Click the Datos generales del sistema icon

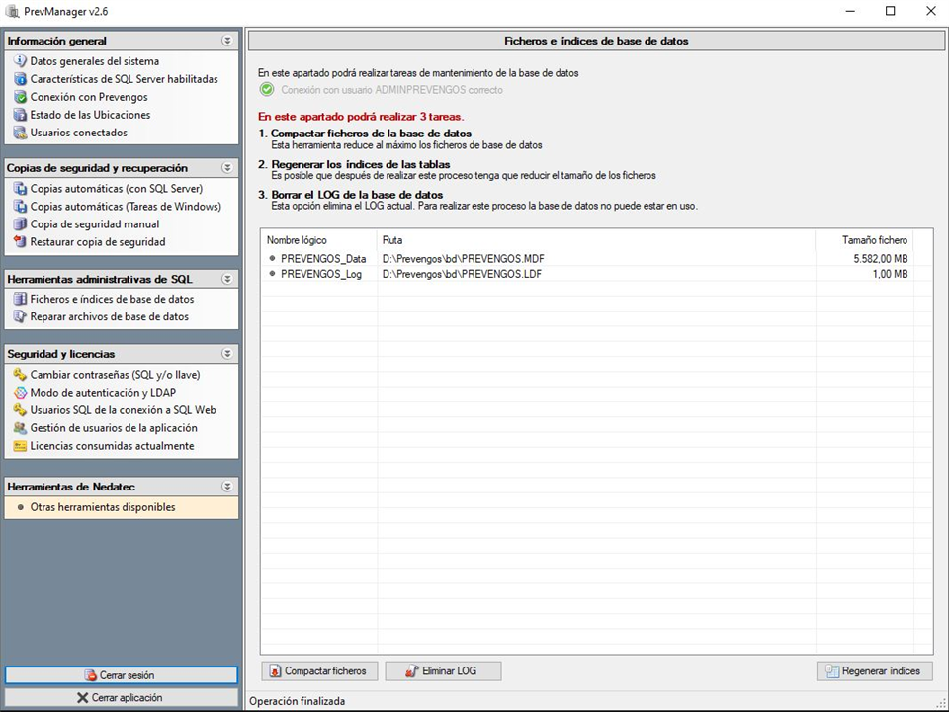pos(20,61)
